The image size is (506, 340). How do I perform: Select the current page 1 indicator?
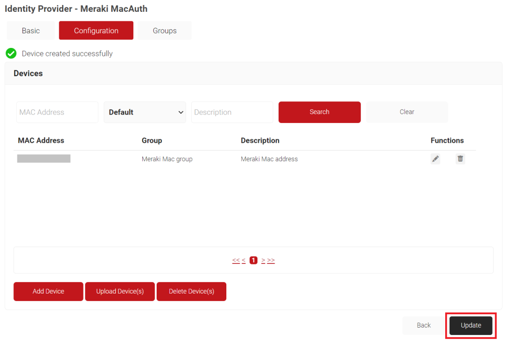coord(253,260)
